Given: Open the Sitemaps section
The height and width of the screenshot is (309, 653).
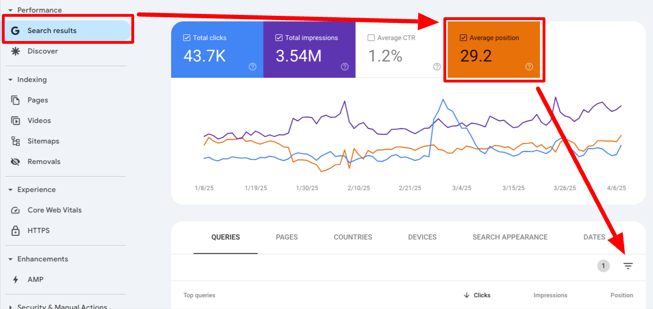Looking at the screenshot, I should pyautogui.click(x=43, y=141).
